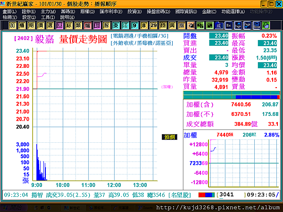Click the orange windows-layout toolbar icon
This screenshot has height=212, width=283.
pos(191,25)
